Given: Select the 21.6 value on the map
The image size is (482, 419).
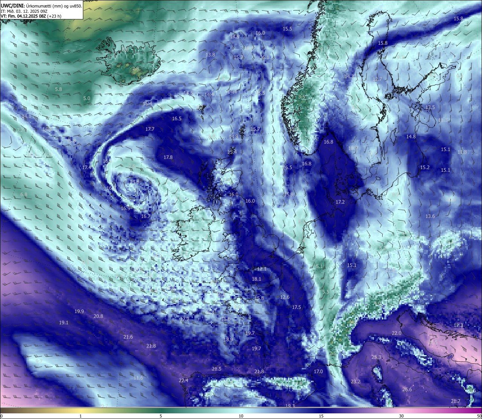Looking at the screenshot, I should 128,337.
